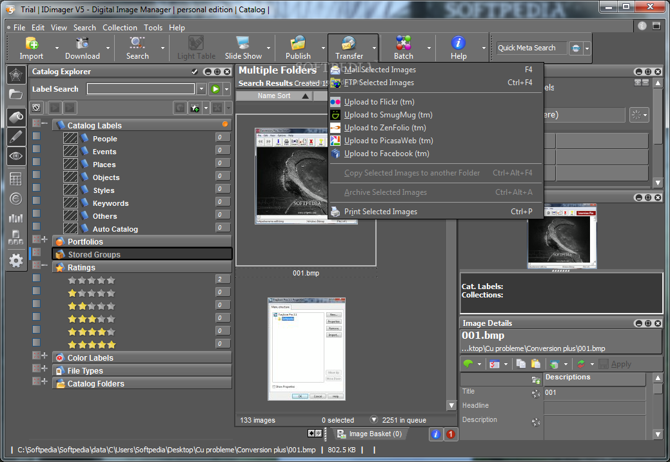
Task: Expand the File Types node
Action: pos(44,368)
